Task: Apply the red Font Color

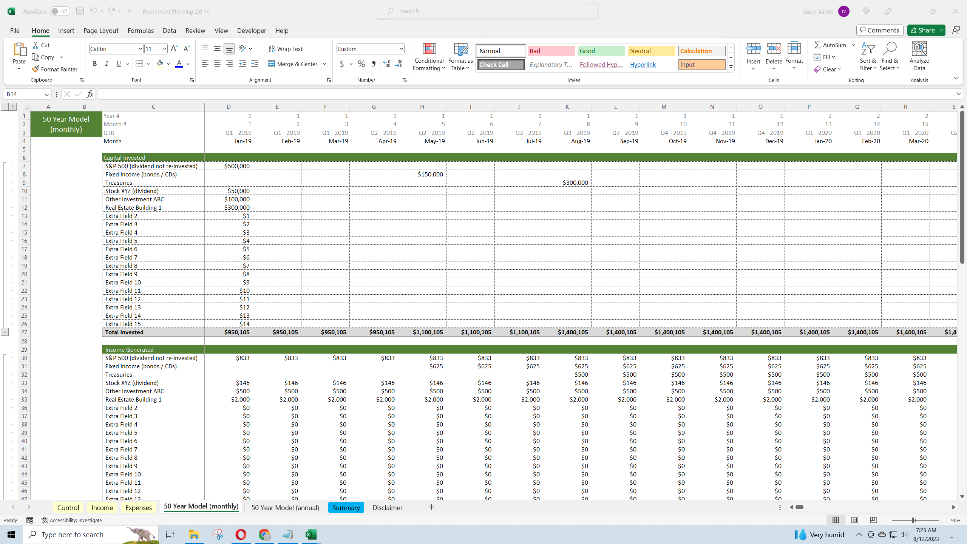Action: pyautogui.click(x=179, y=64)
